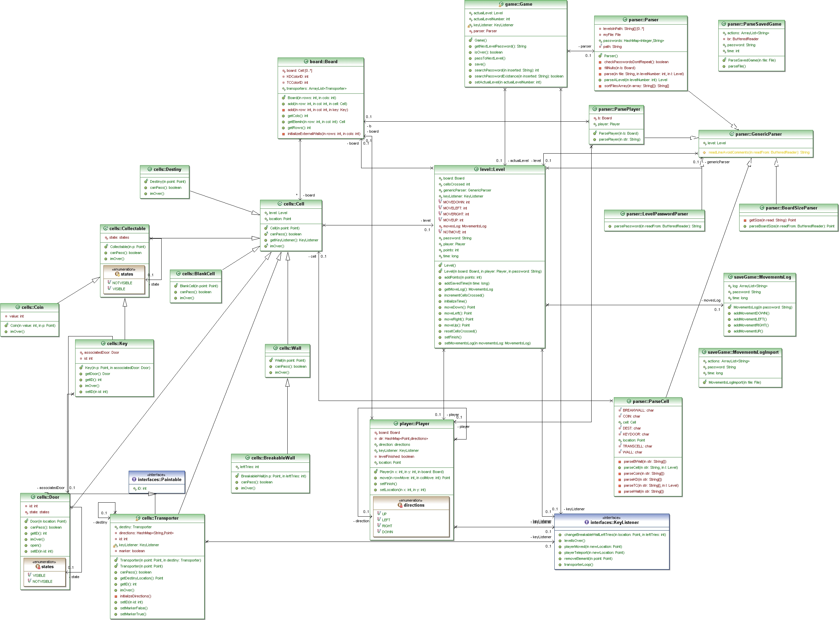The width and height of the screenshot is (839, 620).
Task: Select "parseFile()" in ParseSavedGame
Action: point(737,66)
